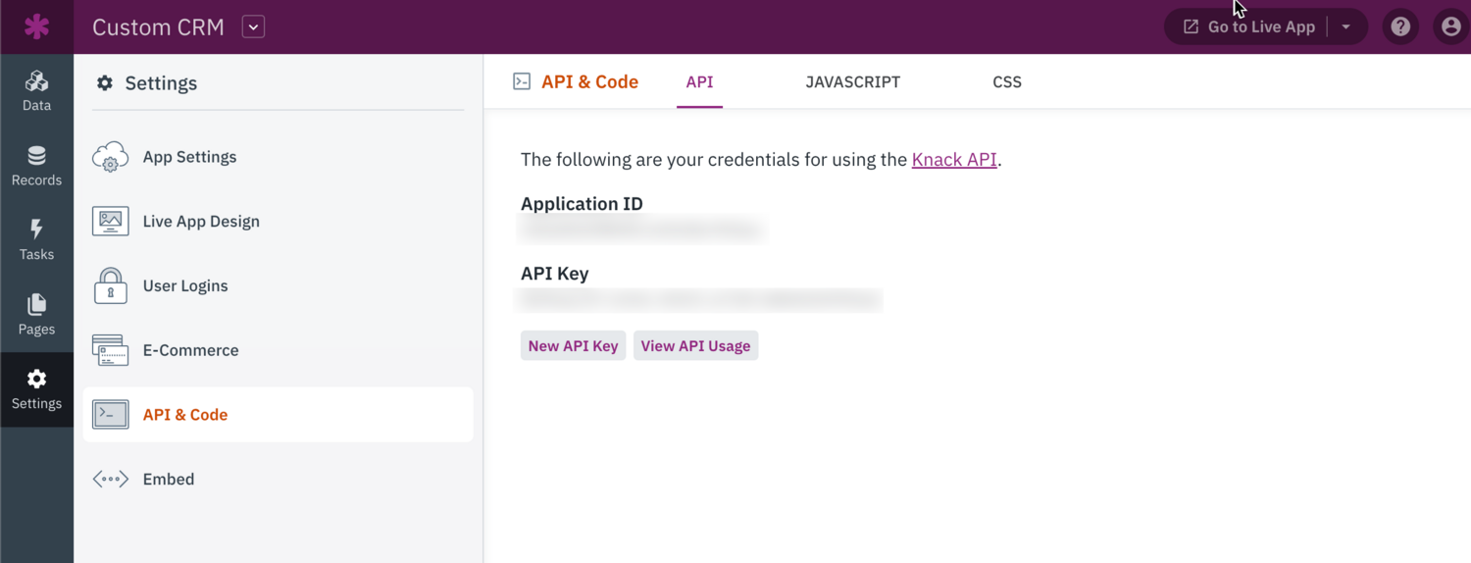Image resolution: width=1471 pixels, height=563 pixels.
Task: Open User Logins padlock settings
Action: click(x=184, y=286)
